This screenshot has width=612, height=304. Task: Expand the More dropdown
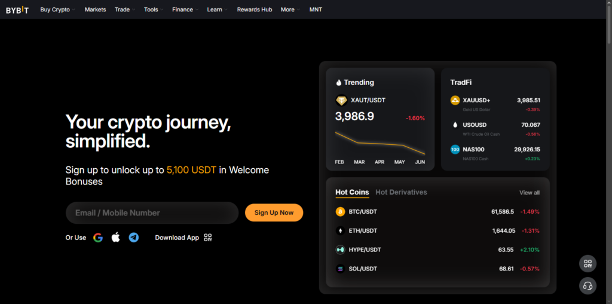[x=290, y=10]
